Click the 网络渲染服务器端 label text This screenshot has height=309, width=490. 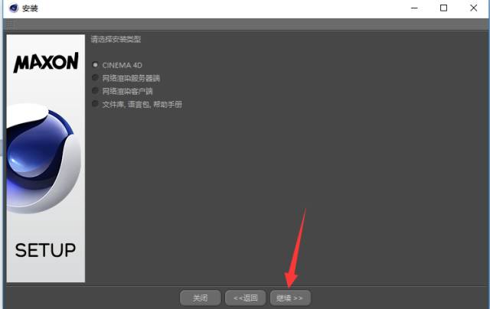click(131, 78)
